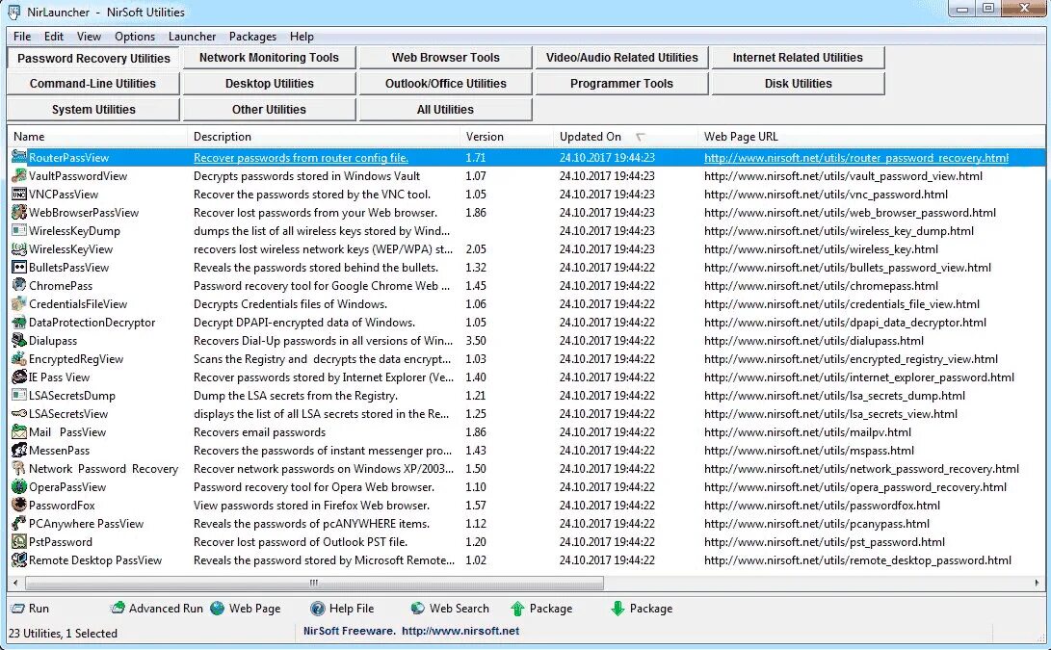Click the Dialupass icon
1051x650 pixels.
coord(18,341)
